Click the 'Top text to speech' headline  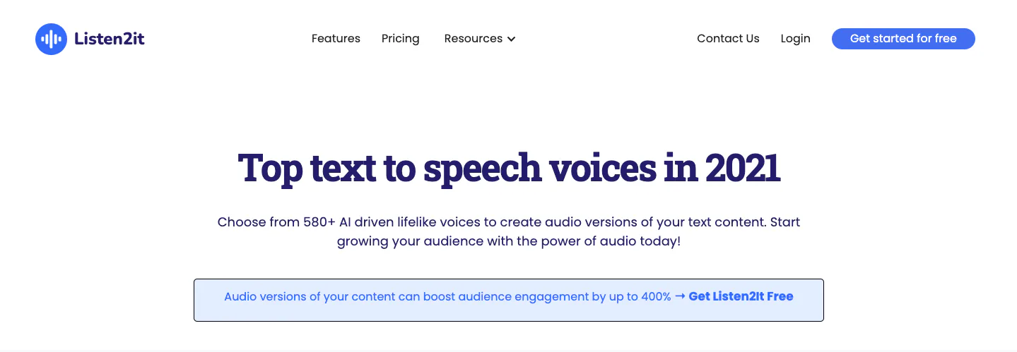point(509,168)
